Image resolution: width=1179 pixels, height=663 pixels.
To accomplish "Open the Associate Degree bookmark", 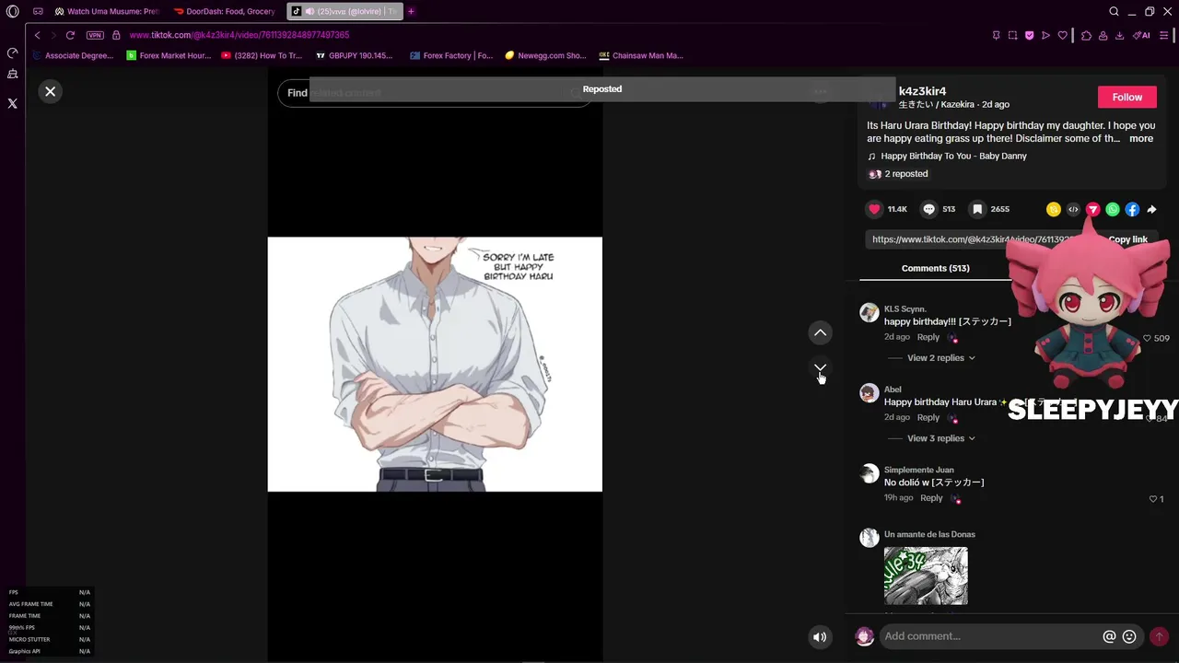I will click(73, 55).
